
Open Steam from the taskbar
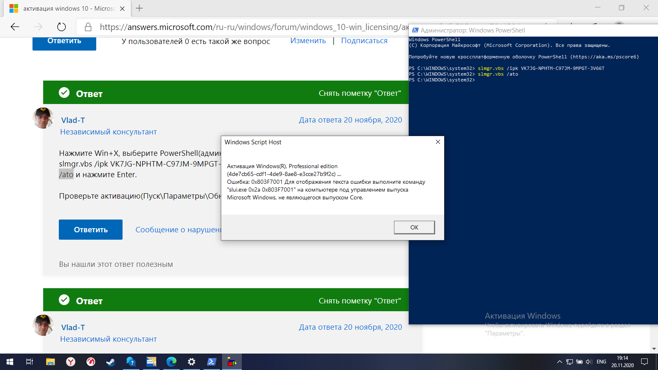[x=111, y=362]
